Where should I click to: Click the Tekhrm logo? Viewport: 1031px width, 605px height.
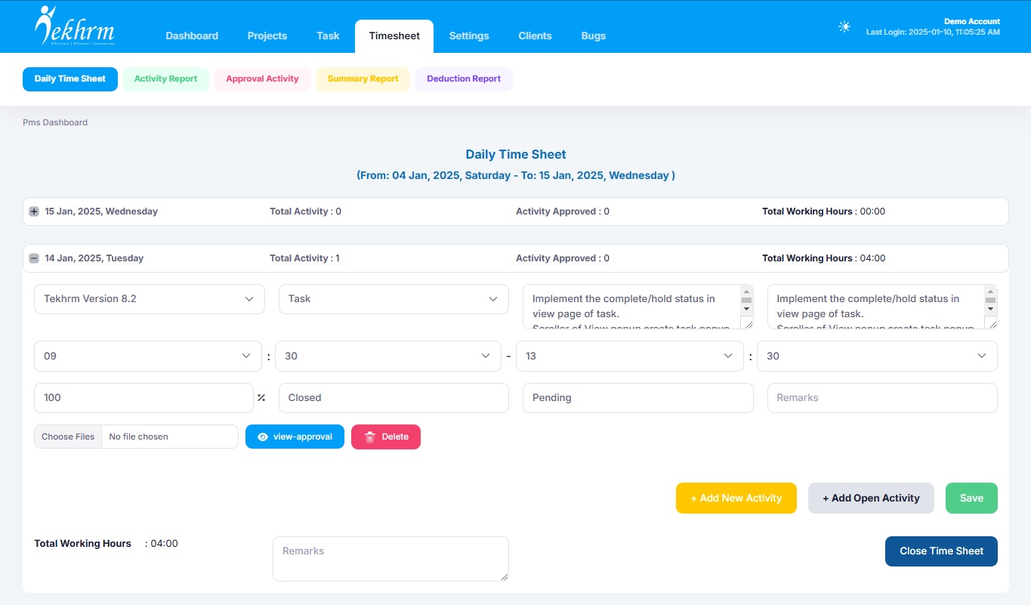74,26
